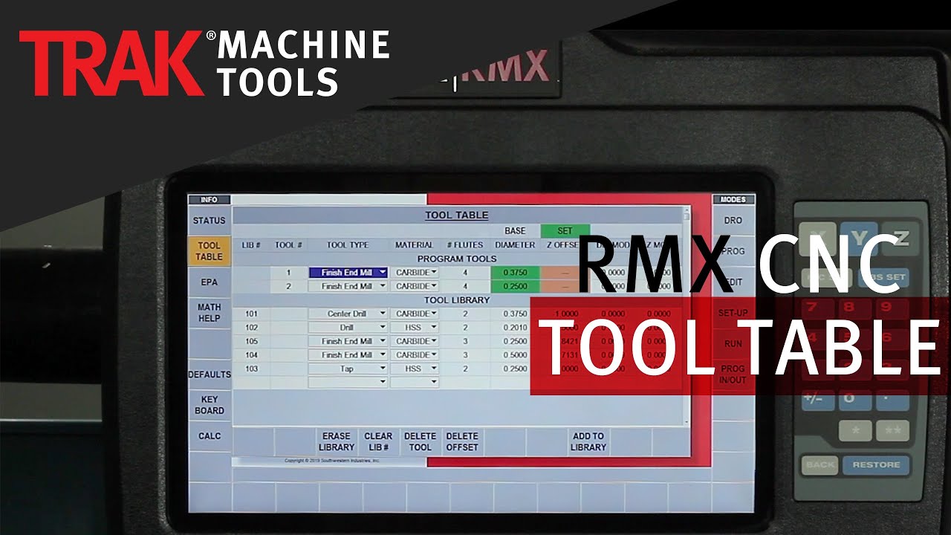Click the BASE header label

(515, 231)
